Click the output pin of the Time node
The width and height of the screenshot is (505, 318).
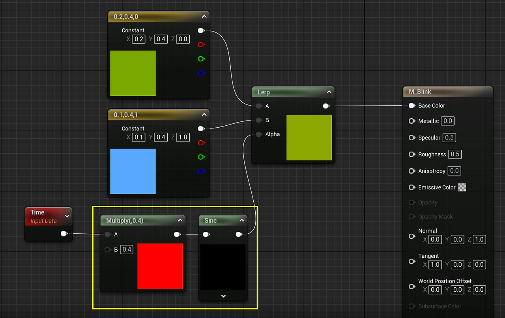(64, 233)
